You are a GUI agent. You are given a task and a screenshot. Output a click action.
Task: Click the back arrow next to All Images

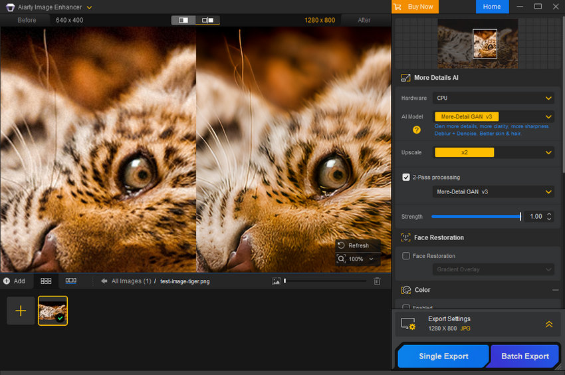tap(104, 281)
